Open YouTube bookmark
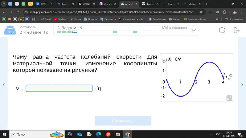Viewport: 246px width, 138px height. [x=61, y=19]
